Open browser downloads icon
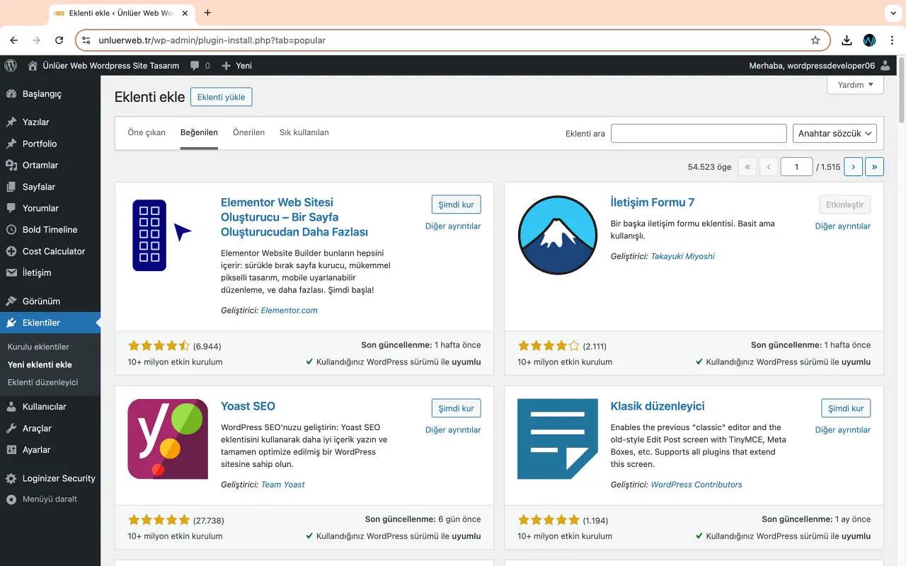Image resolution: width=906 pixels, height=566 pixels. (847, 40)
